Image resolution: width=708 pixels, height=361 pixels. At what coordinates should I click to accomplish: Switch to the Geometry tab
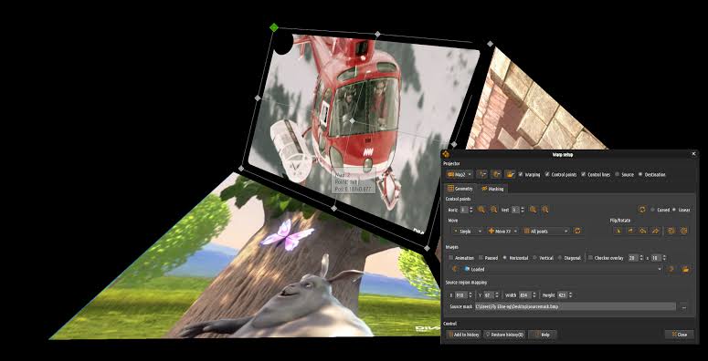(460, 189)
